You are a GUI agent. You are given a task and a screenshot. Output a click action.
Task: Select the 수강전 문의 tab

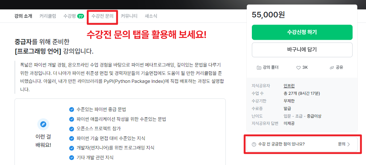(103, 16)
